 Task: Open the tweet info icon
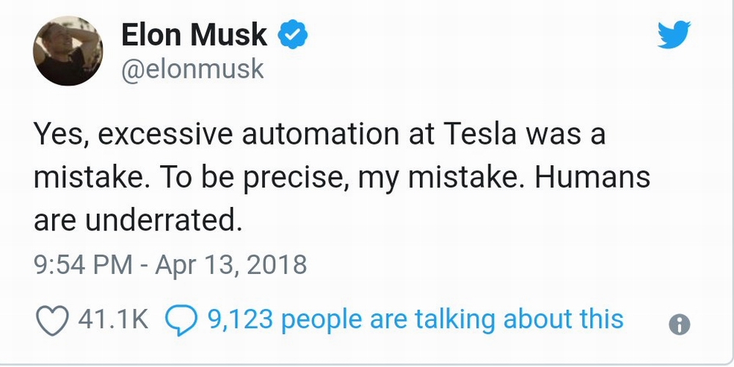680,324
